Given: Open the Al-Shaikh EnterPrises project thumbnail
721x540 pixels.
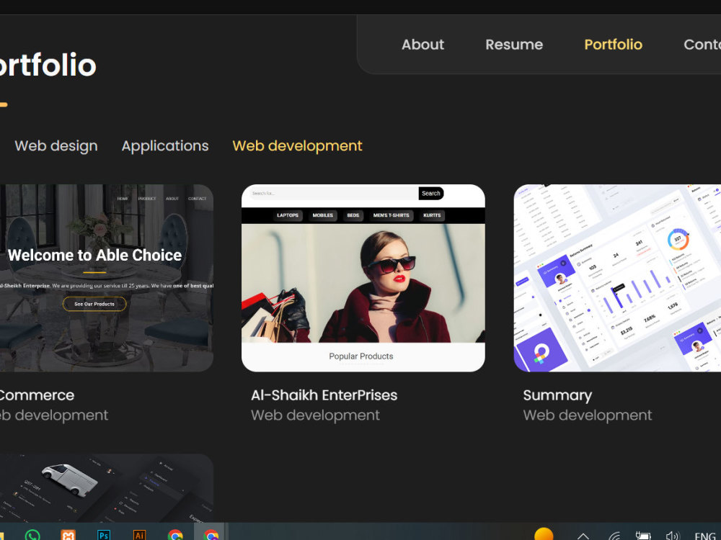Looking at the screenshot, I should pos(363,278).
